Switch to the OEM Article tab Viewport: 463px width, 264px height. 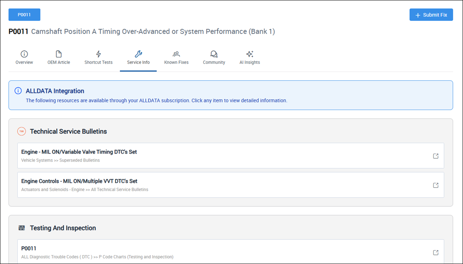59,58
